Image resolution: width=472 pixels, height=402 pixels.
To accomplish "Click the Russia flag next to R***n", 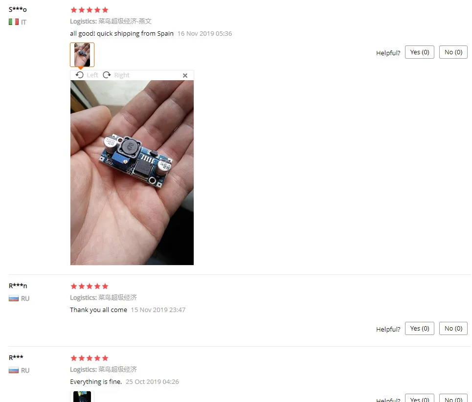I will click(14, 298).
